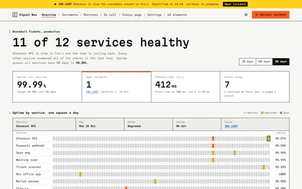302x189 pixels.
Task: Click the Wallet passes service name
Action: [27, 181]
